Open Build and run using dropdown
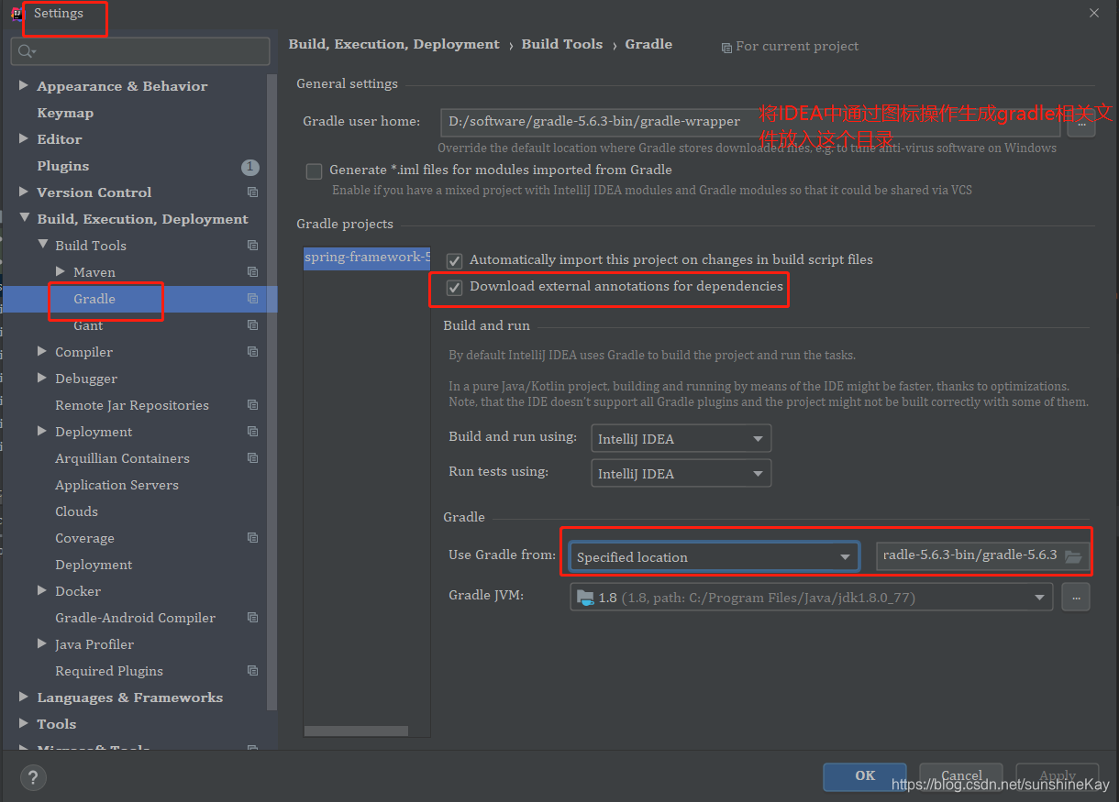1119x802 pixels. [x=681, y=439]
